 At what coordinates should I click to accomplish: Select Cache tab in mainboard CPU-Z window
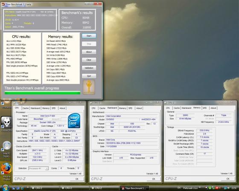(102, 108)
